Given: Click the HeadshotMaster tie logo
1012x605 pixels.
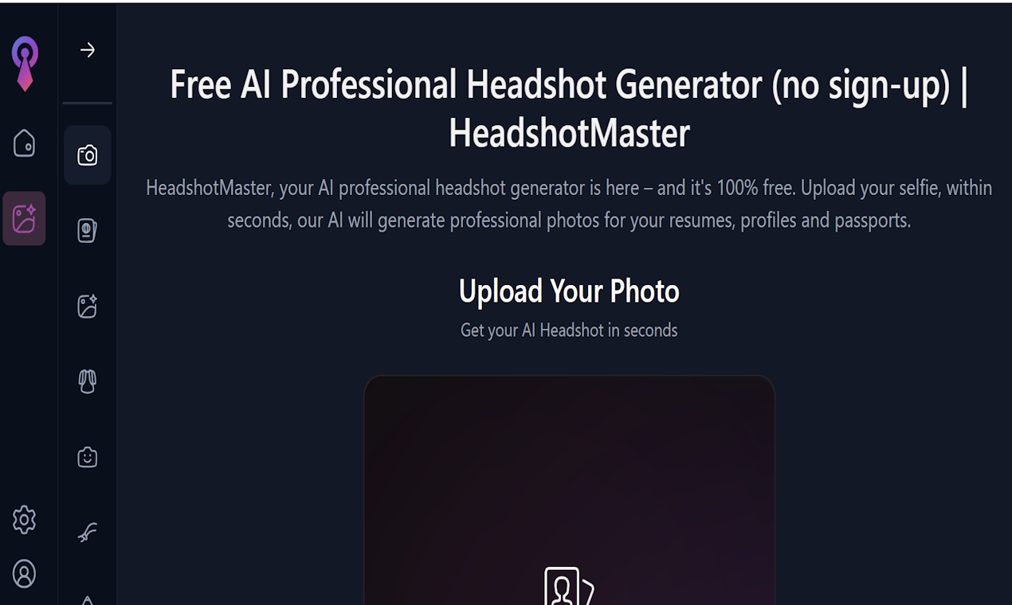Looking at the screenshot, I should [x=25, y=64].
